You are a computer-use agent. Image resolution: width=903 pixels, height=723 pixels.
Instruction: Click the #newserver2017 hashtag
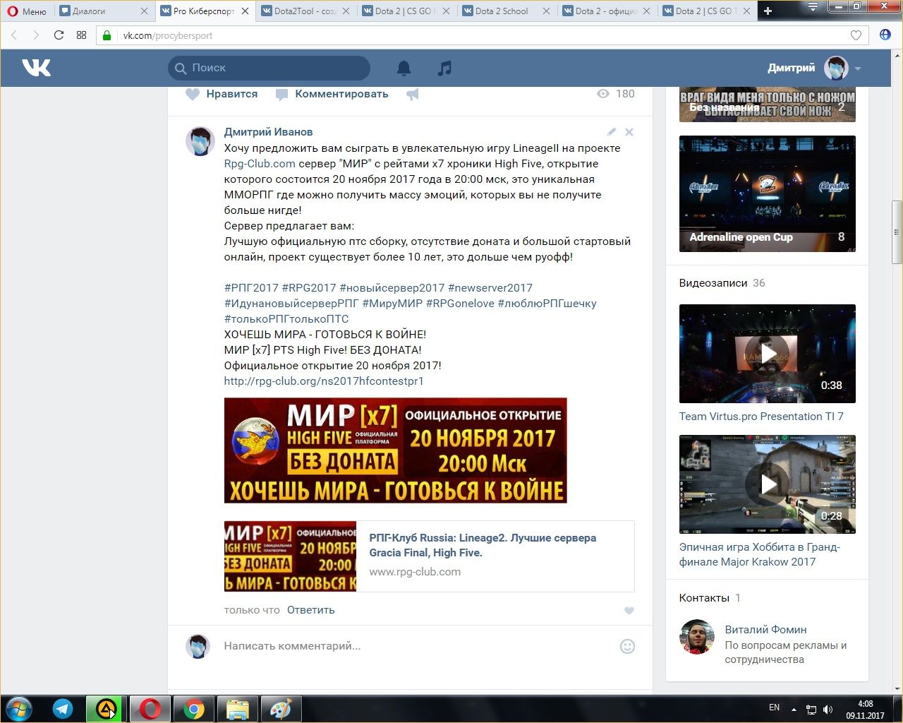490,288
